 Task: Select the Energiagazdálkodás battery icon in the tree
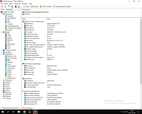click(6, 26)
